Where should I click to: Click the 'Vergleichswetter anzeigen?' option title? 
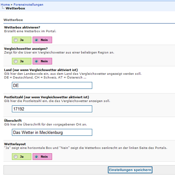[x=26, y=49]
